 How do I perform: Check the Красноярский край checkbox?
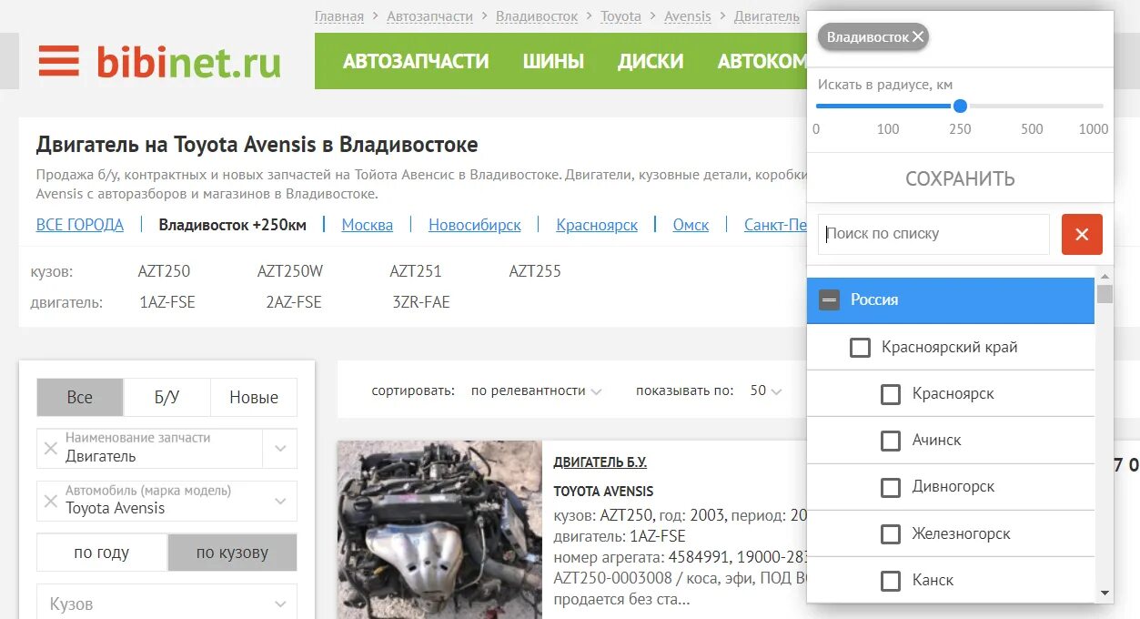[x=860, y=347]
